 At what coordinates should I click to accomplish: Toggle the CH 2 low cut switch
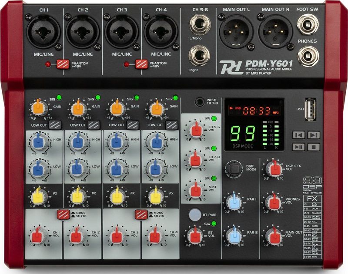point(94,125)
